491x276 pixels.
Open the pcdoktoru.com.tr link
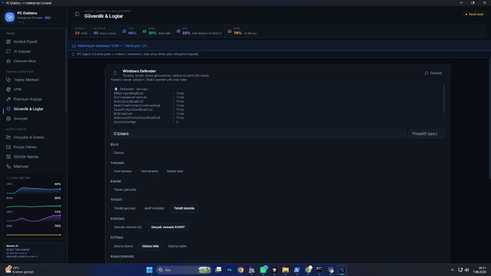17,253
